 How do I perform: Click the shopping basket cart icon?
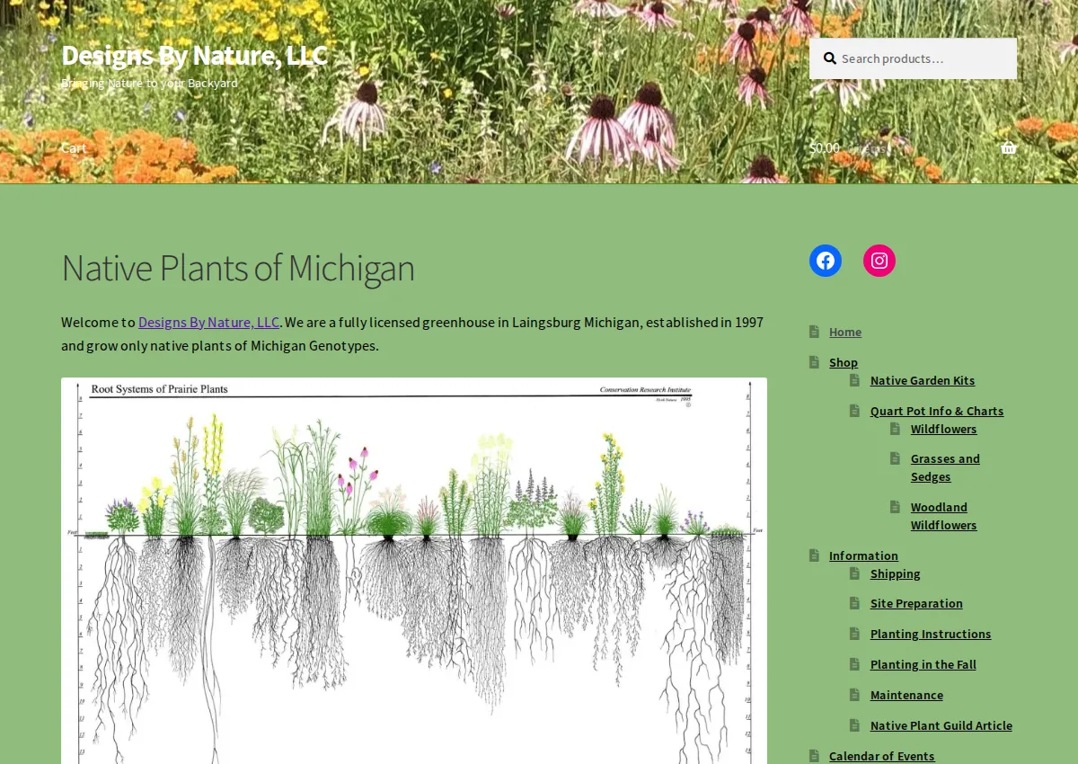[1009, 148]
